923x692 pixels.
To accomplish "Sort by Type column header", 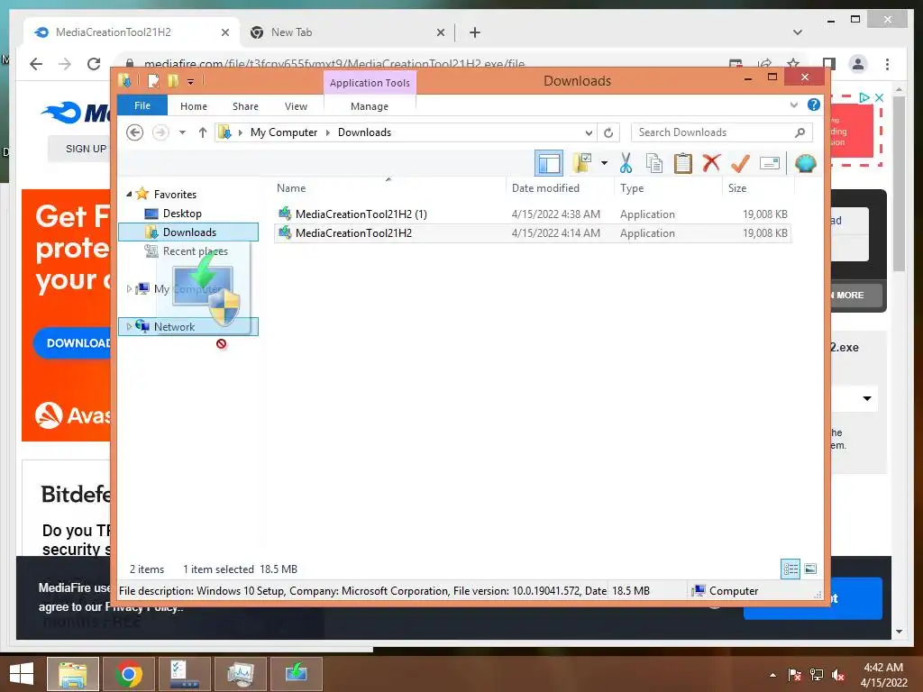I will point(668,188).
